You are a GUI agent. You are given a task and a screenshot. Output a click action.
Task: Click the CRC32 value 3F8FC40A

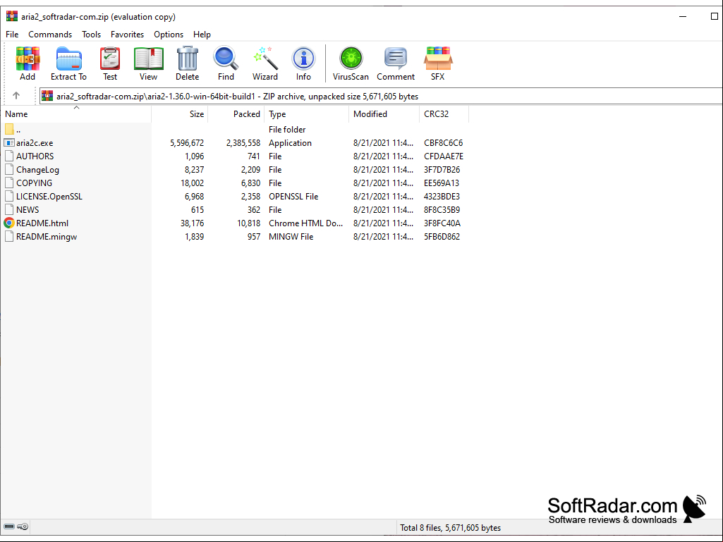(442, 223)
